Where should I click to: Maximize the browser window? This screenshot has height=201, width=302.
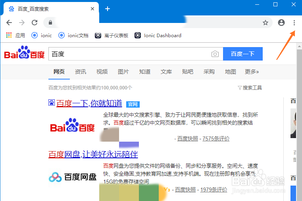[275, 4]
